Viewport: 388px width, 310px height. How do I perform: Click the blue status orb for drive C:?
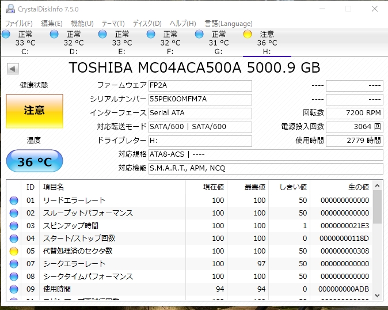pyautogui.click(x=6, y=34)
